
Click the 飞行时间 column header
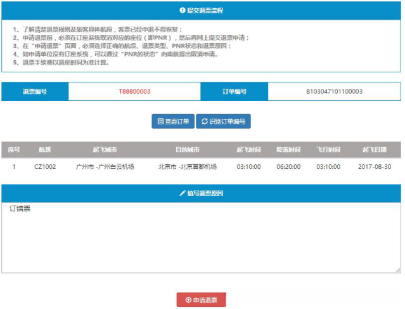[x=328, y=150]
